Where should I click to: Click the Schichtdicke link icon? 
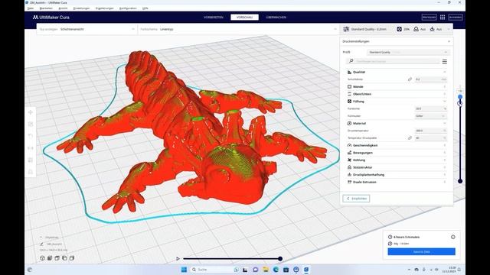point(410,79)
